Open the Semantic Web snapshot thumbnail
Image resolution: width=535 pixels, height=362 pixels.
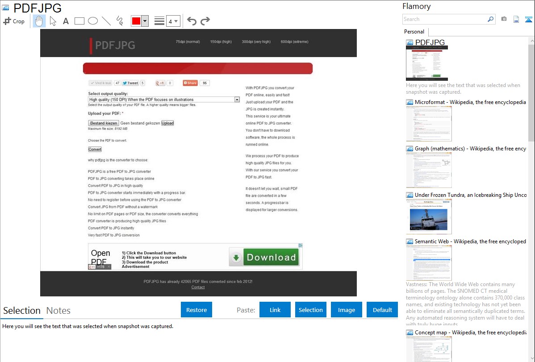click(429, 263)
